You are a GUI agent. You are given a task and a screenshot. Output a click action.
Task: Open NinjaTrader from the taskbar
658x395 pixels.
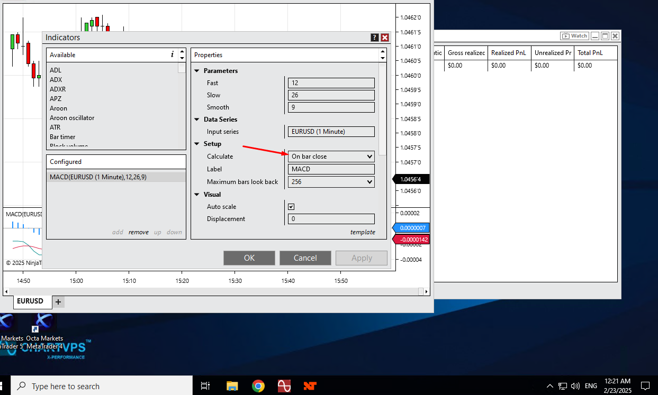[x=310, y=386]
